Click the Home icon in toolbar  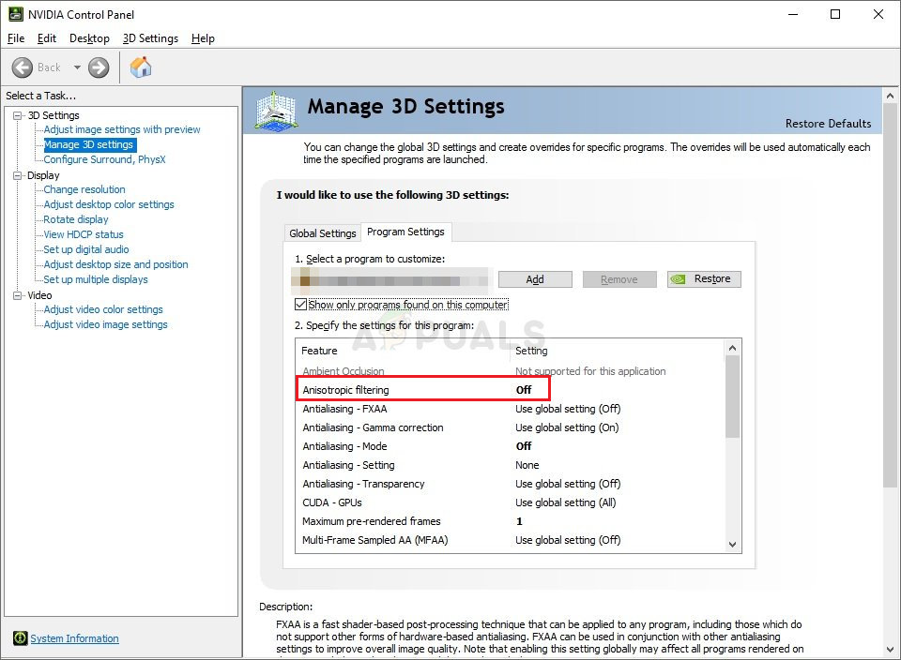[141, 67]
